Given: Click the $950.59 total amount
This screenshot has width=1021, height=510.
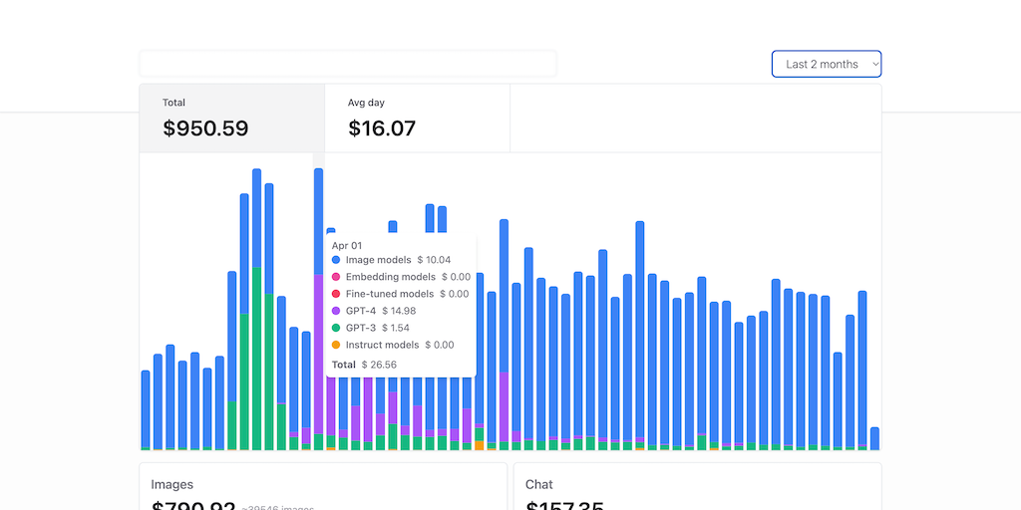Looking at the screenshot, I should pyautogui.click(x=205, y=128).
